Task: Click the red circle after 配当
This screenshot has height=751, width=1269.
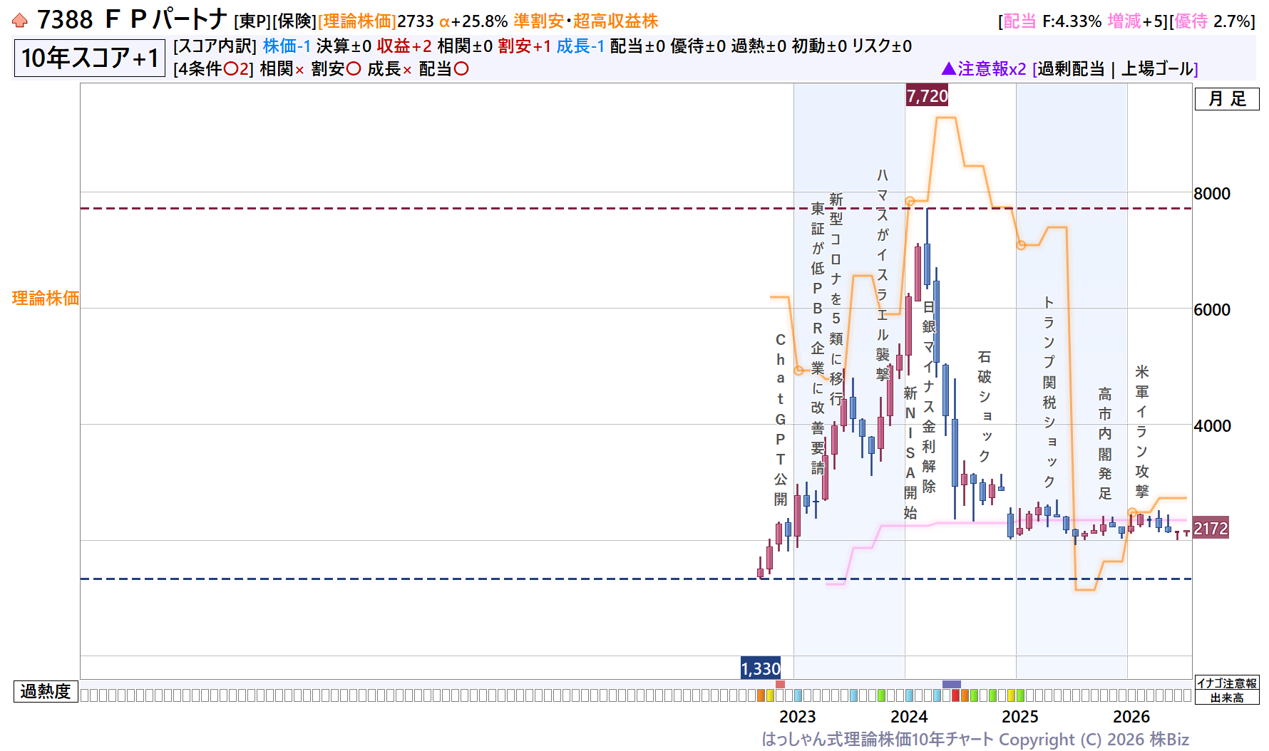Action: 461,69
